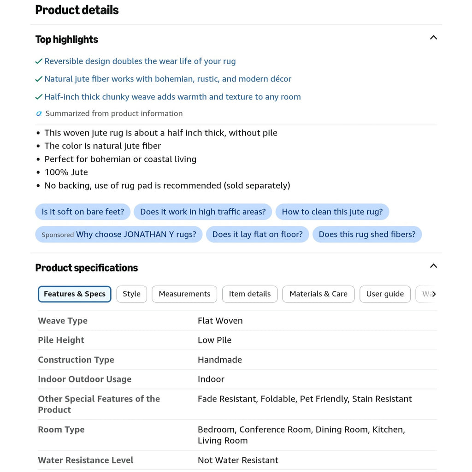The image size is (472, 472).
Task: Ask 'Is it soft on bare feet?'
Action: point(83,212)
